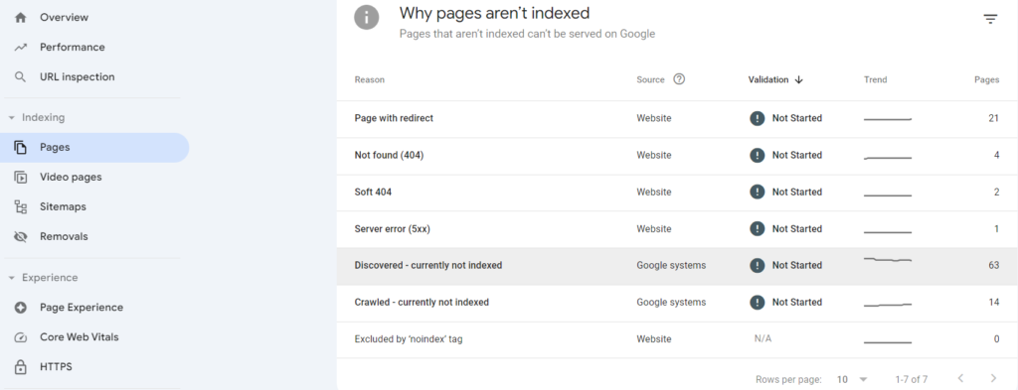Click the Performance trend icon
1018x390 pixels.
pyautogui.click(x=20, y=48)
